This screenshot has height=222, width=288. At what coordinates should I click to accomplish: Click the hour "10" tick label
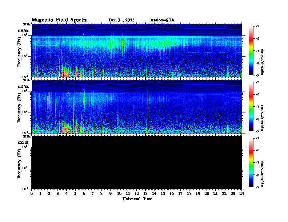[119, 194]
